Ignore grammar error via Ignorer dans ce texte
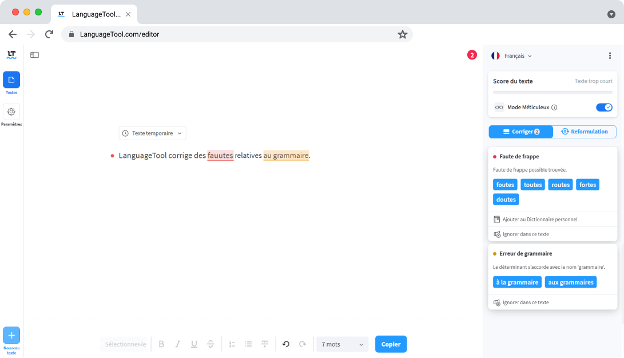624x358 pixels. click(x=553, y=303)
